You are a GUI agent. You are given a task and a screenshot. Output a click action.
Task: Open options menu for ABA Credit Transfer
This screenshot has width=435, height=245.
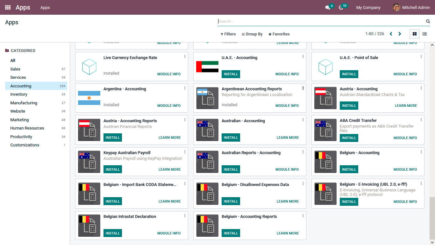click(421, 120)
